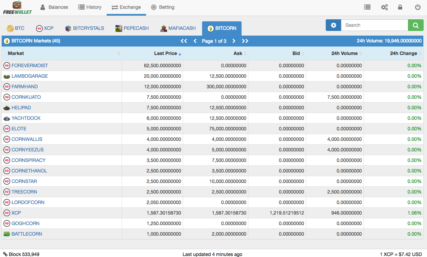Go to previous page arrow
Image resolution: width=427 pixels, height=257 pixels.
click(195, 41)
